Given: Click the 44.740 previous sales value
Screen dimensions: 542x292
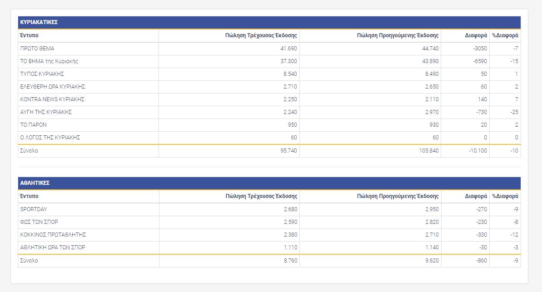Looking at the screenshot, I should coord(430,49).
